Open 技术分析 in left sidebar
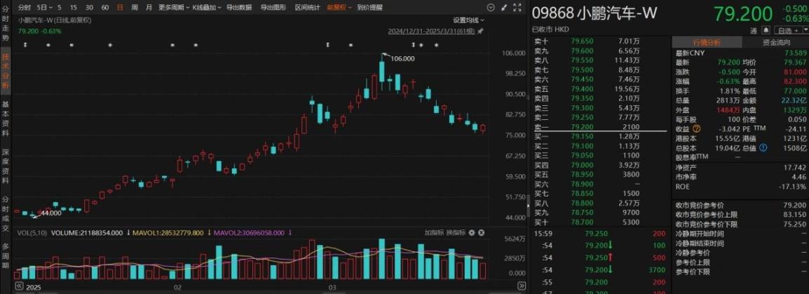 pos(5,72)
